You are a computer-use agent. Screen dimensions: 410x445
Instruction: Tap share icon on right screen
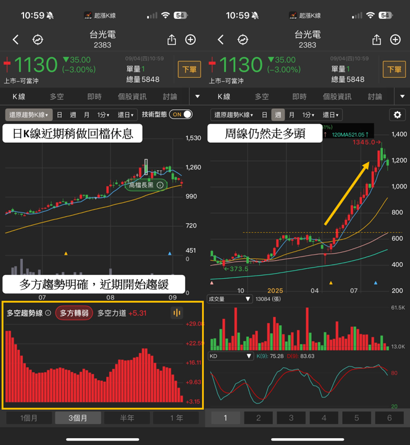377,40
